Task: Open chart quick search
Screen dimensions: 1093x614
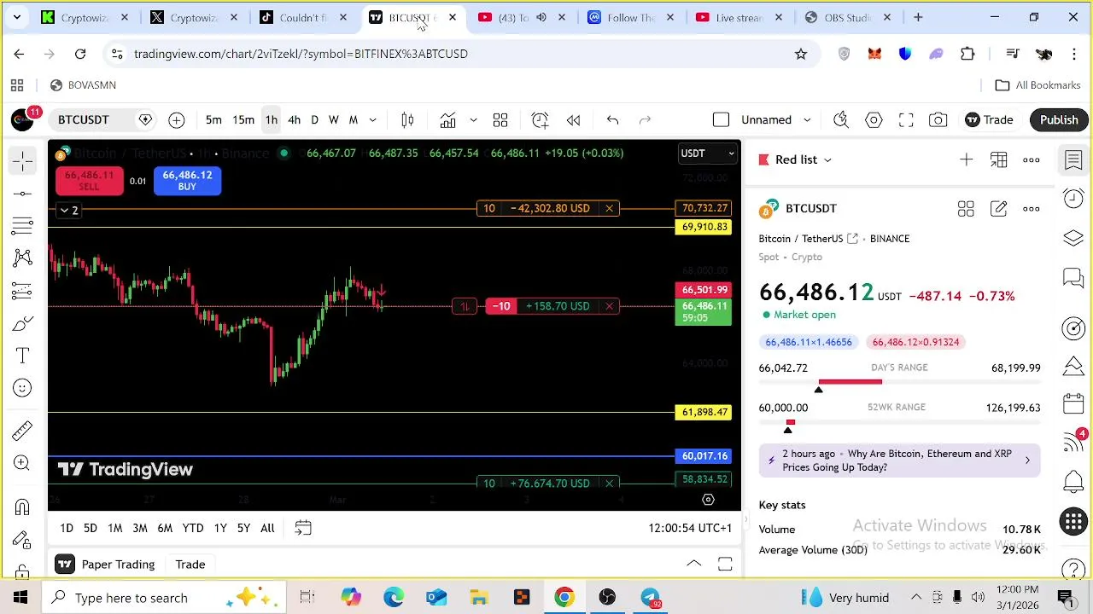Action: (x=841, y=120)
